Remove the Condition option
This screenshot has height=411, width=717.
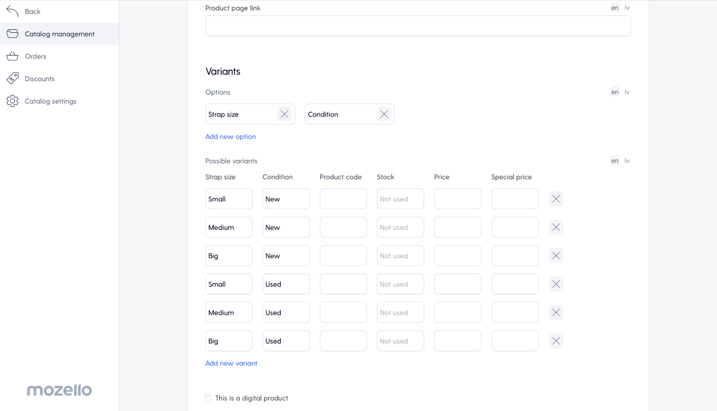tap(384, 114)
